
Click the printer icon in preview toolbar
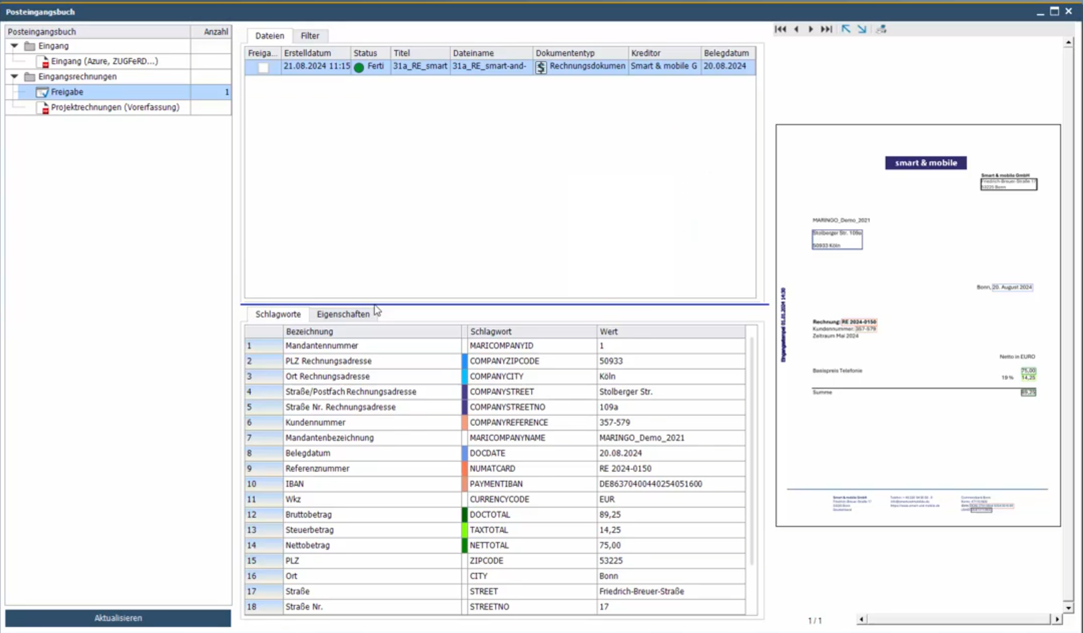click(881, 29)
